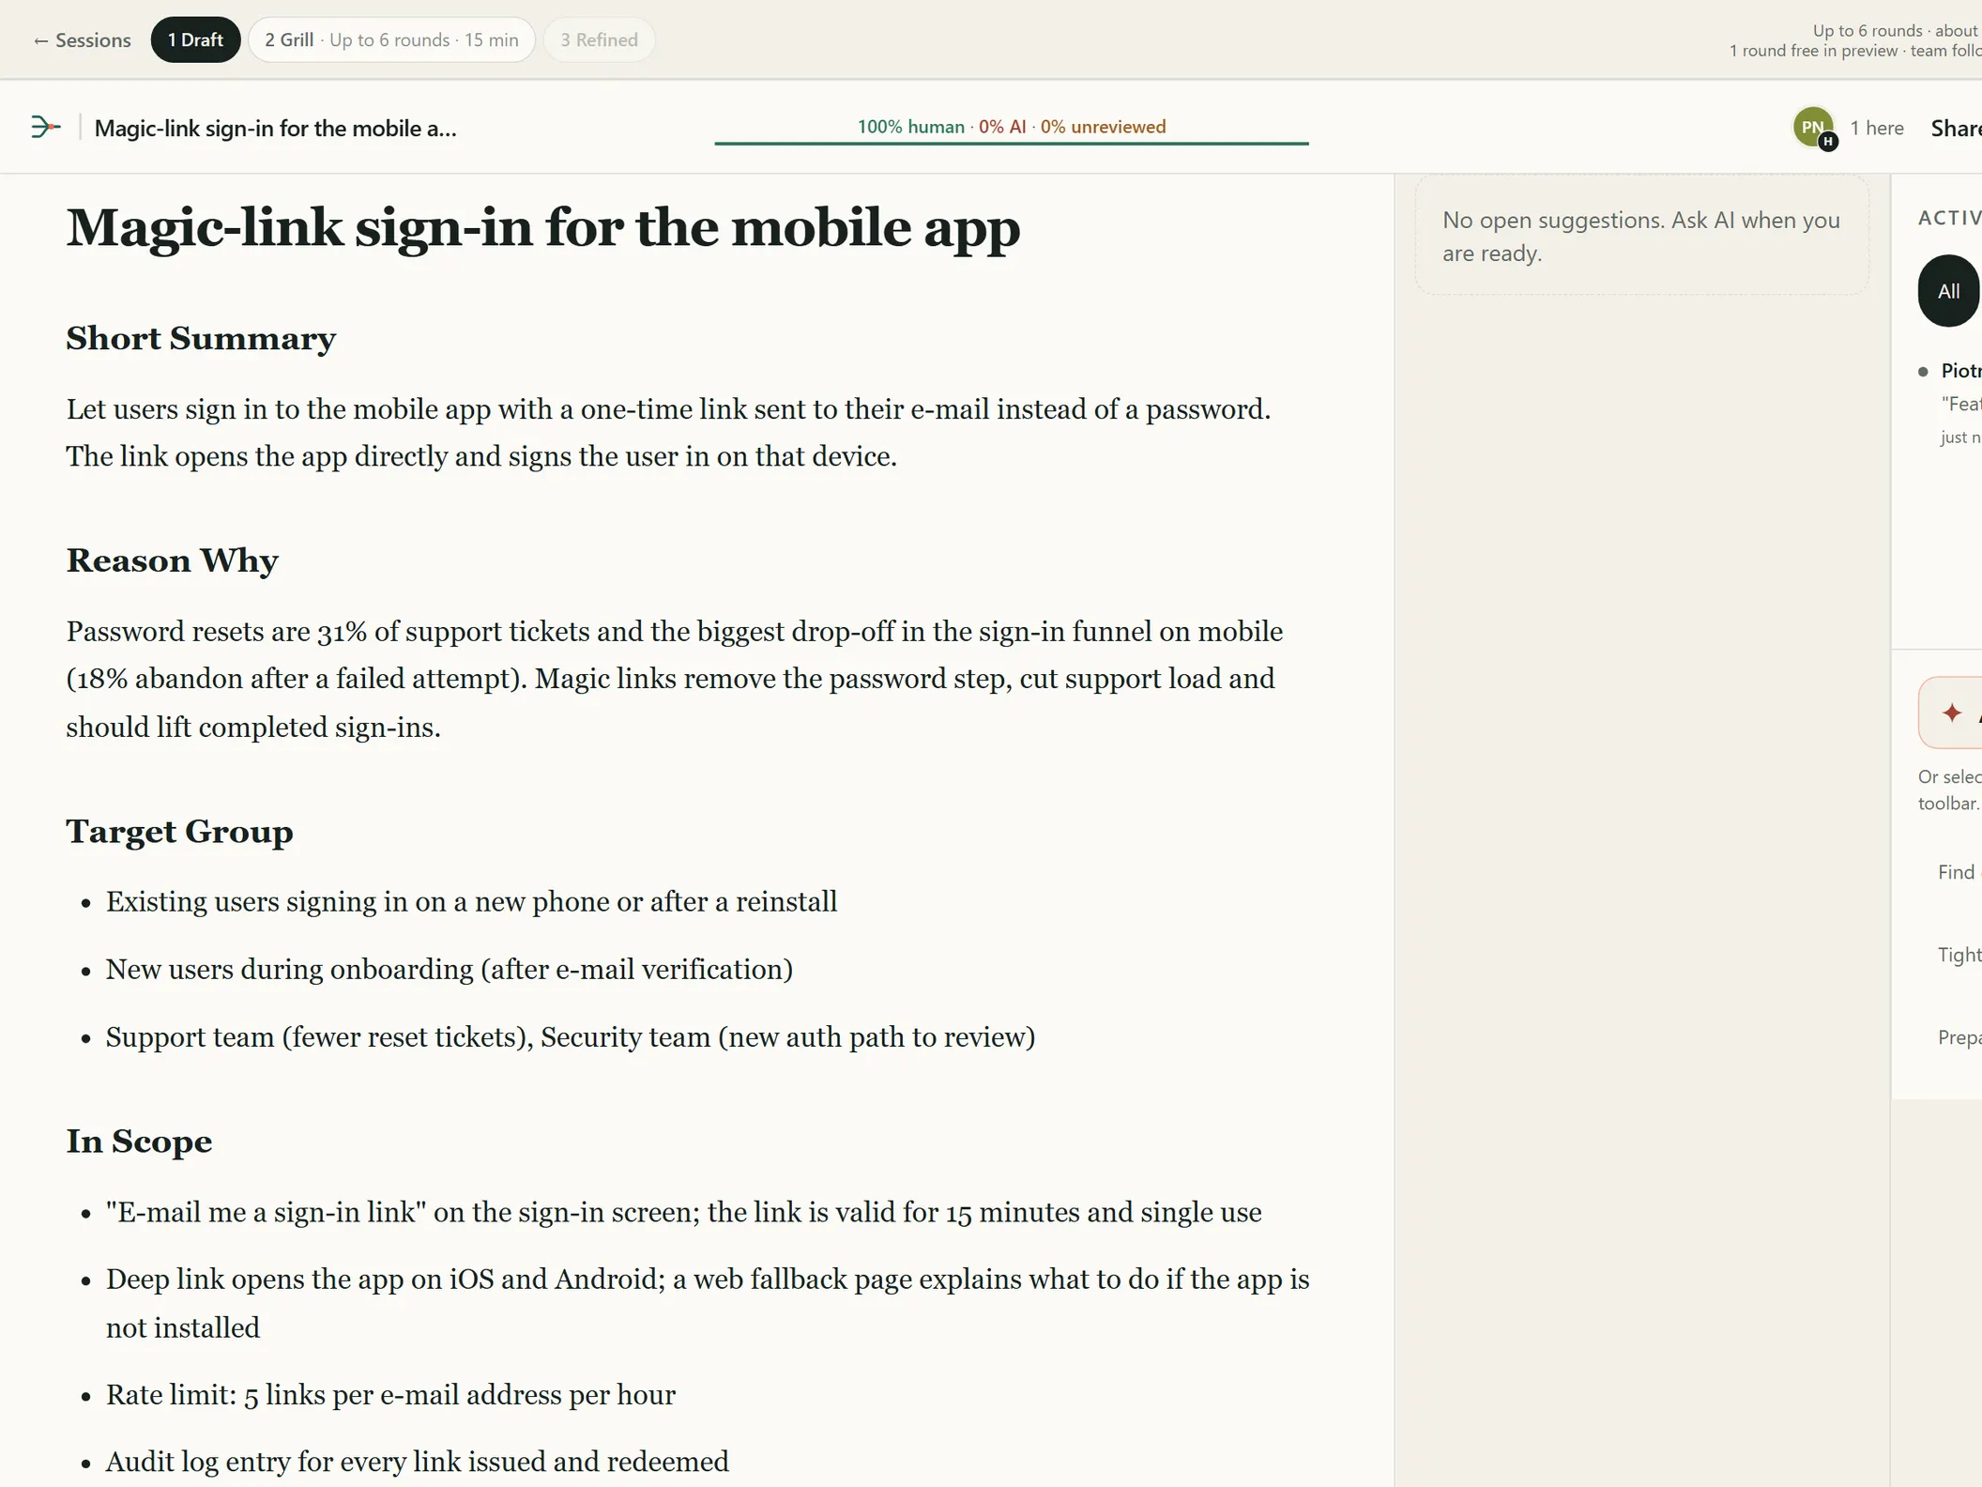The height and width of the screenshot is (1487, 1982).
Task: Click the 1 here presence indicator
Action: 1876,129
